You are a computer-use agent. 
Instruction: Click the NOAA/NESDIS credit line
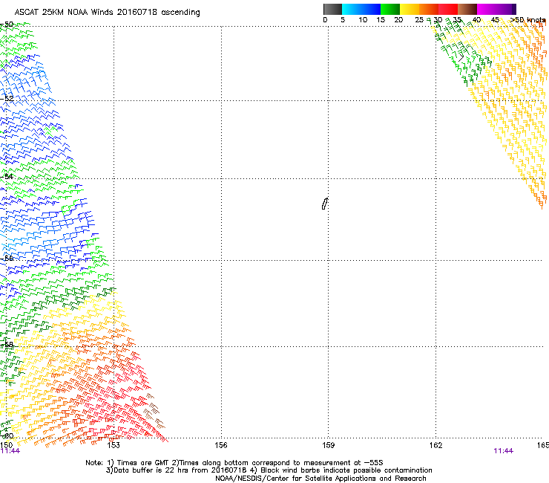[320, 479]
